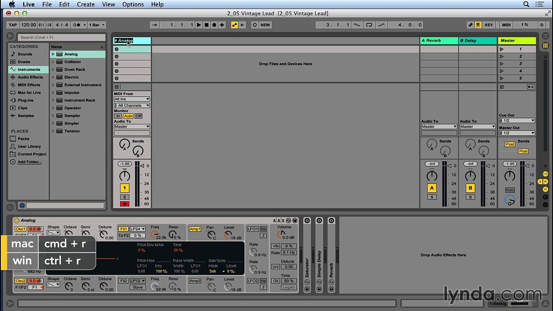Toggle the metronome button
Screen dimensions: 553x311
point(77,25)
